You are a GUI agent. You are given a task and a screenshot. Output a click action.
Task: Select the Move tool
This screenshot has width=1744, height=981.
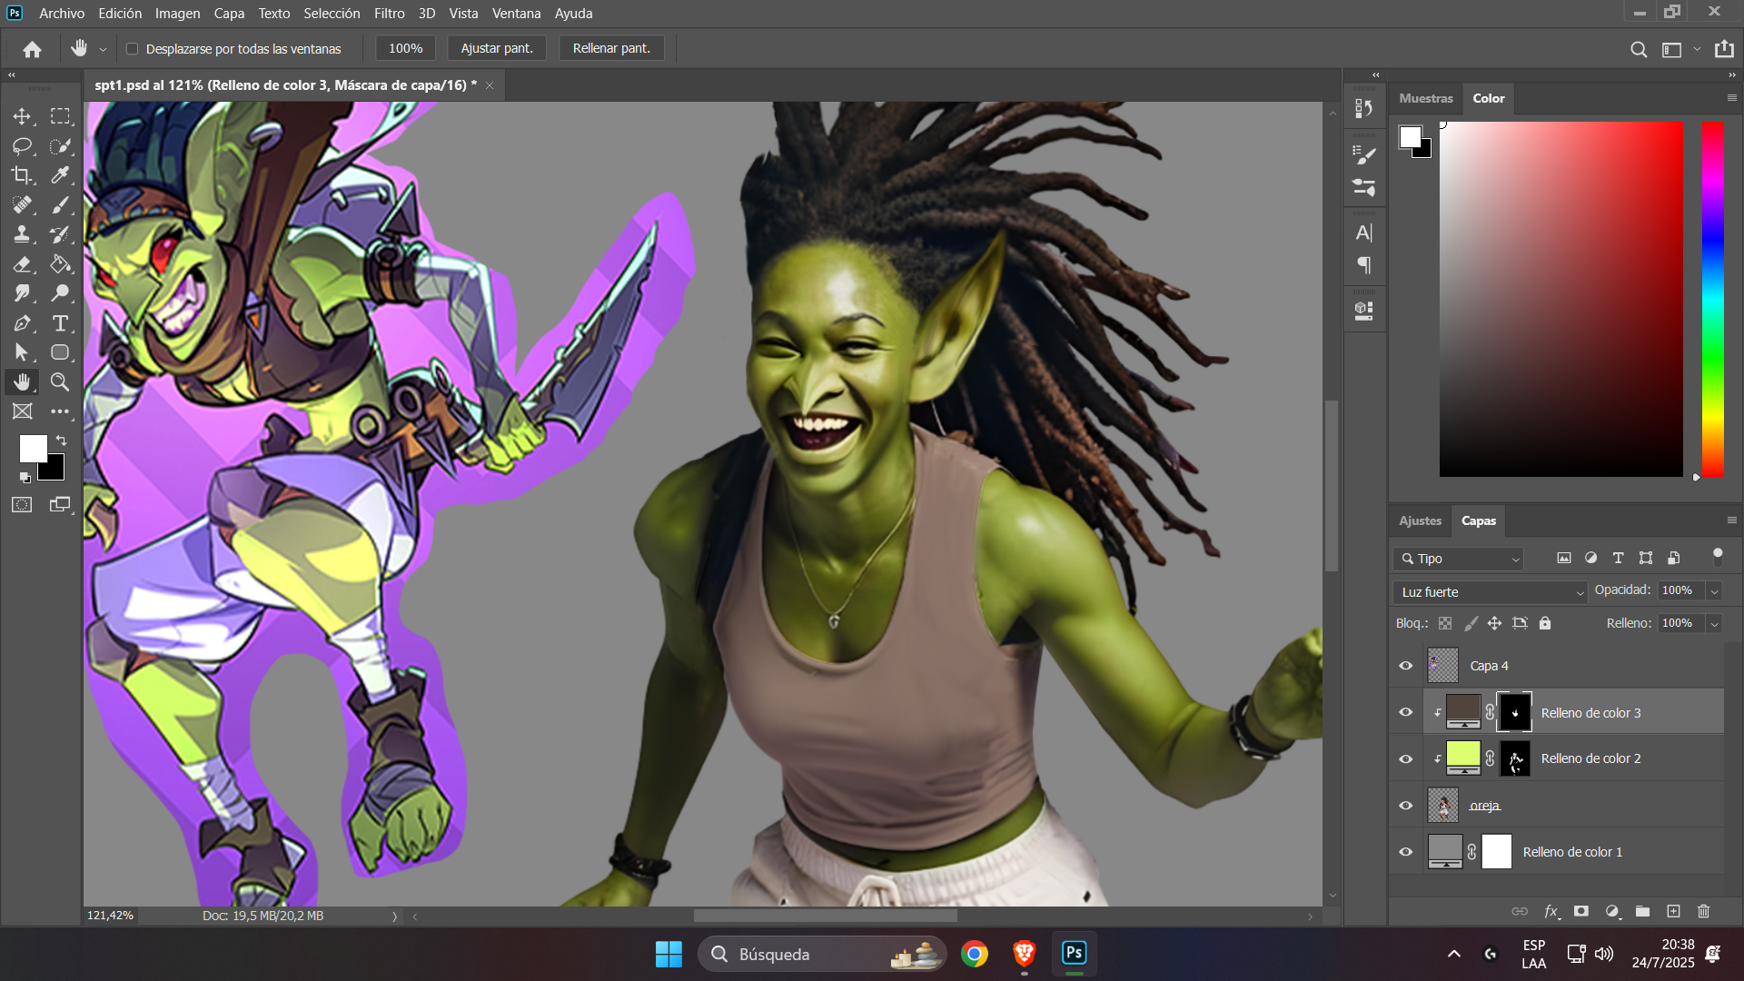[x=22, y=116]
